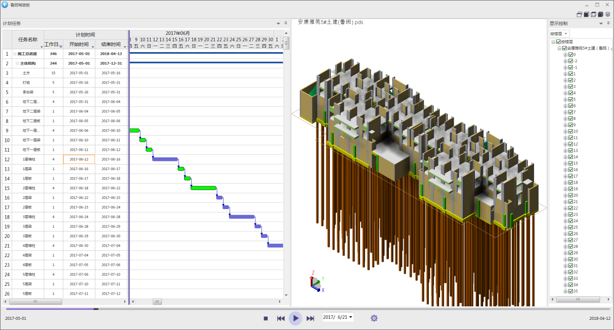Collapse the 主体结构 task group
Viewport: 614px width, 330px height.
(x=17, y=63)
